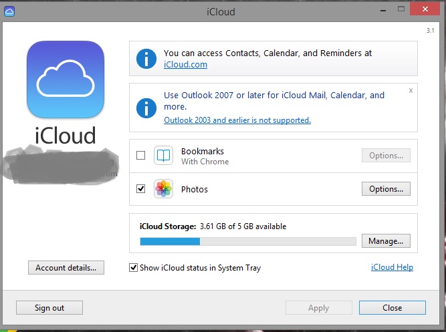The height and width of the screenshot is (332, 446).
Task: Click the Bookmarks book icon
Action: pyautogui.click(x=164, y=156)
